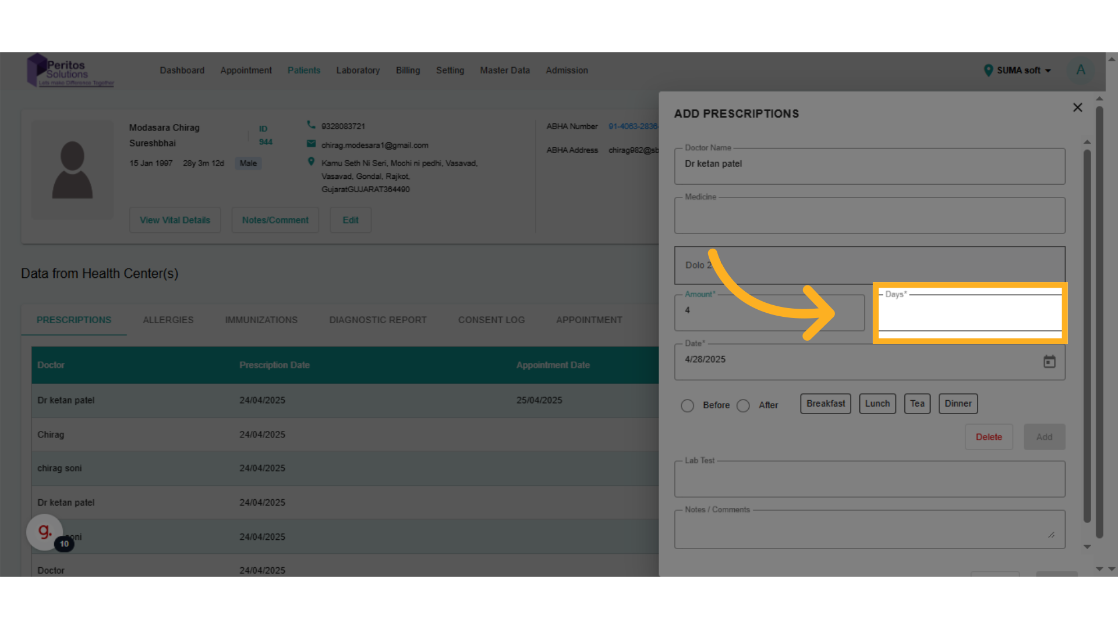
Task: Click the email envelope icon
Action: tap(311, 144)
